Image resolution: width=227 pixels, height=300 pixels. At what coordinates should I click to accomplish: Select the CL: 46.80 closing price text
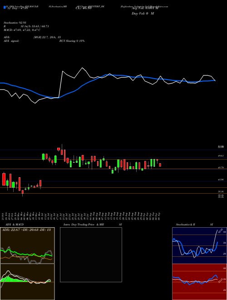pyautogui.click(x=84, y=8)
